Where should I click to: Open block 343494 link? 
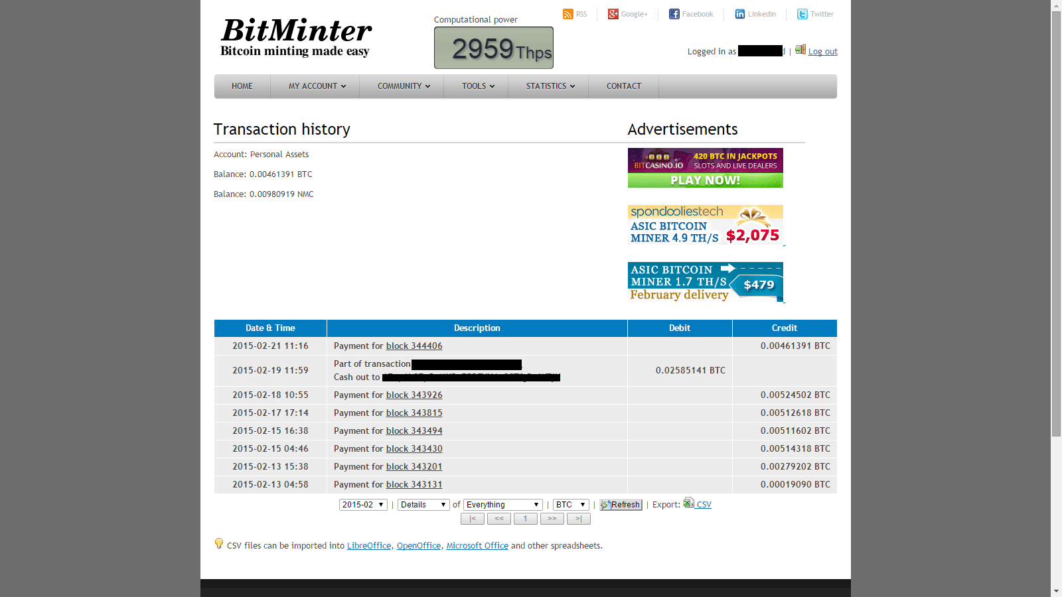coord(414,431)
